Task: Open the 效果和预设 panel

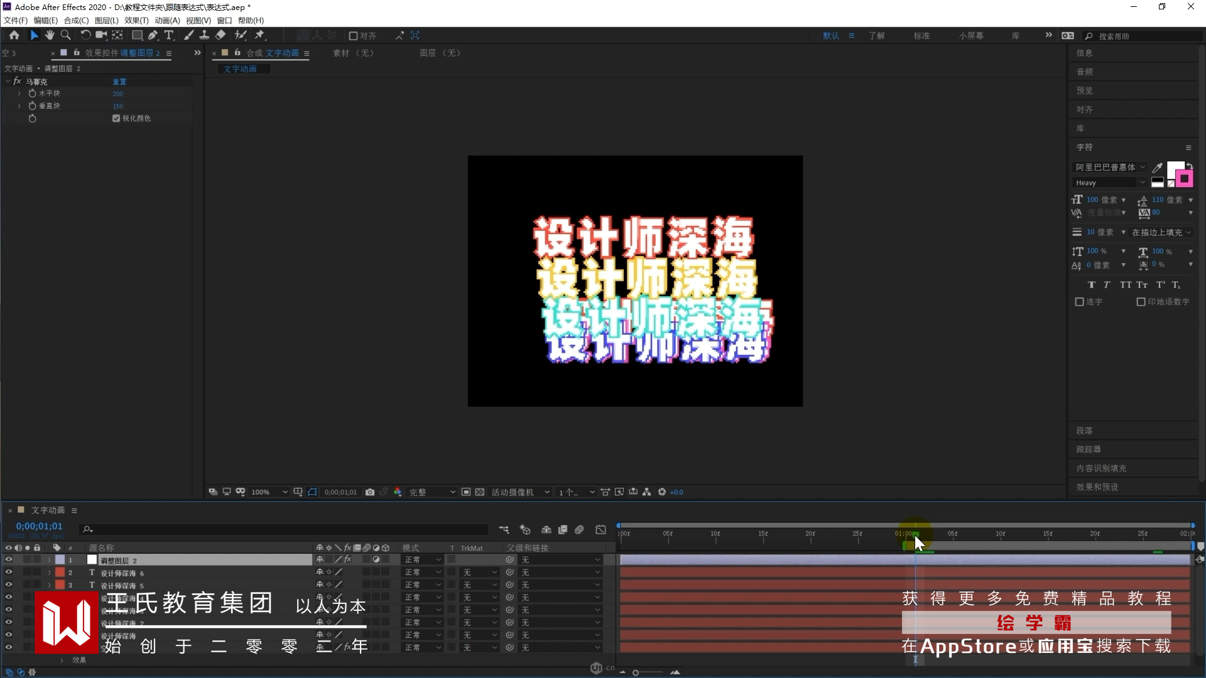Action: 1097,487
